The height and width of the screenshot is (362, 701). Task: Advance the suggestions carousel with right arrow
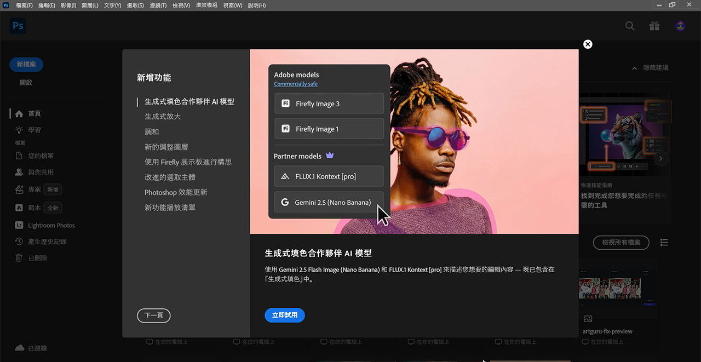(661, 159)
